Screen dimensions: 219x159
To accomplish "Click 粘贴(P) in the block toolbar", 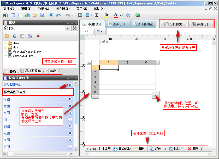I will pos(176,149).
